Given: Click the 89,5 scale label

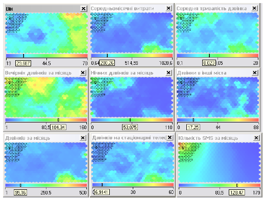Looking at the screenshot, I should (x=219, y=192).
